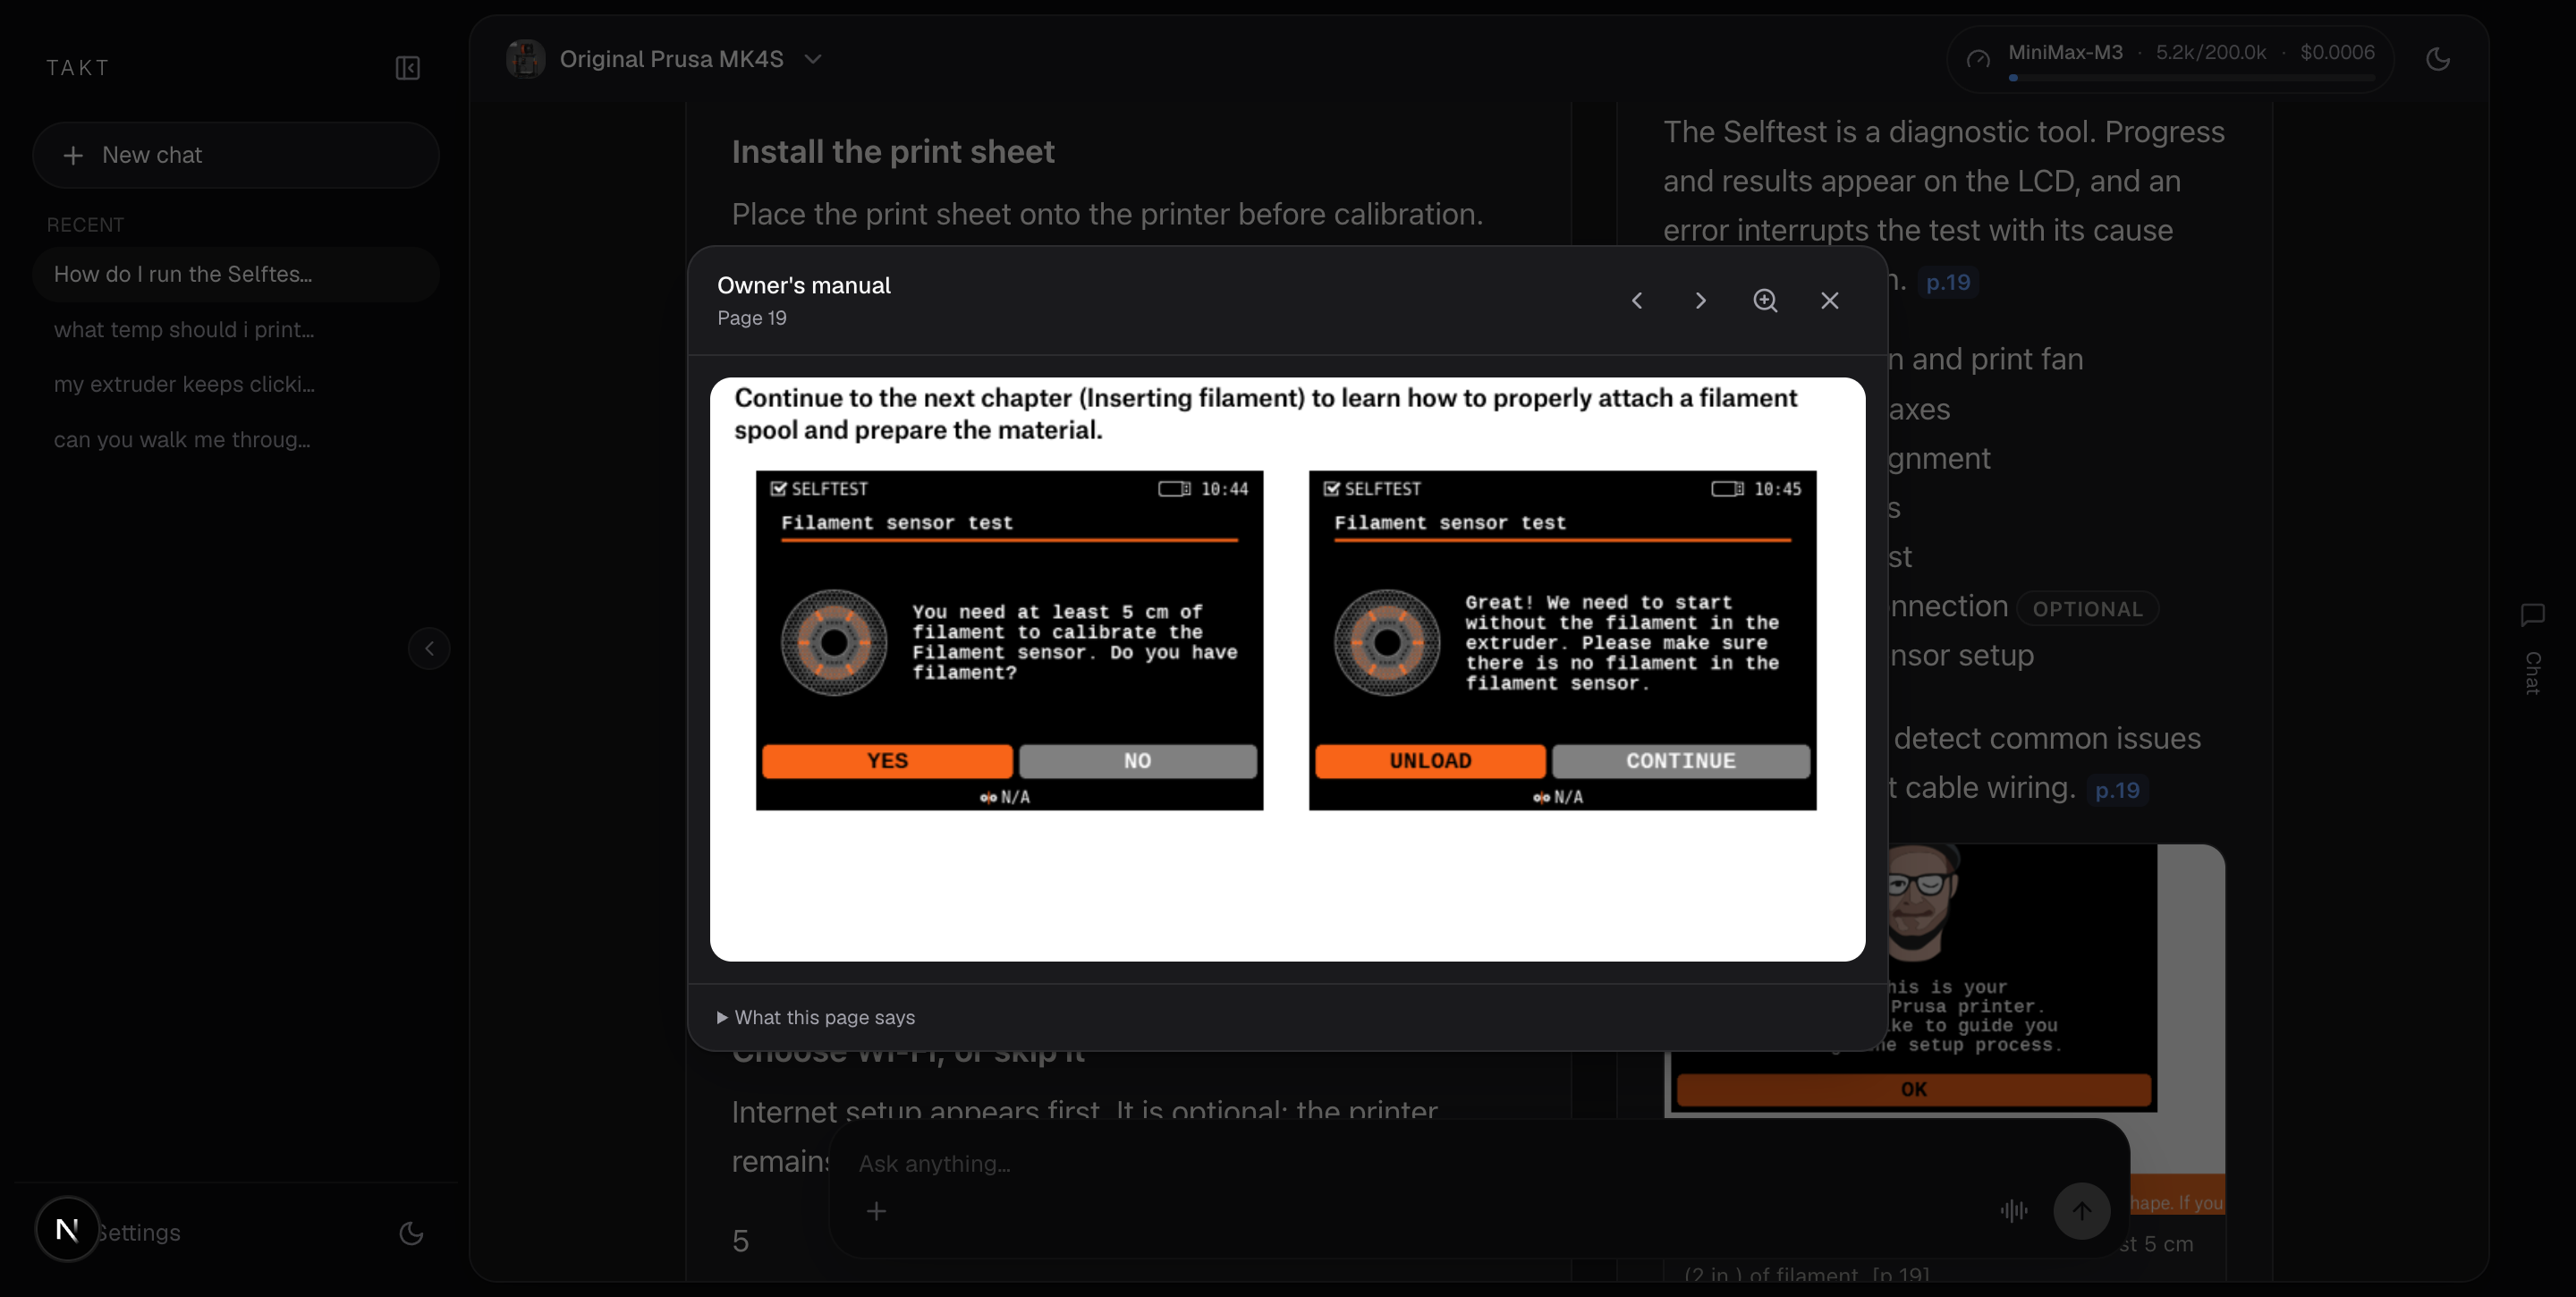The width and height of the screenshot is (2576, 1297).
Task: Click the 'Install the print sheet' heading
Action: pyautogui.click(x=893, y=151)
